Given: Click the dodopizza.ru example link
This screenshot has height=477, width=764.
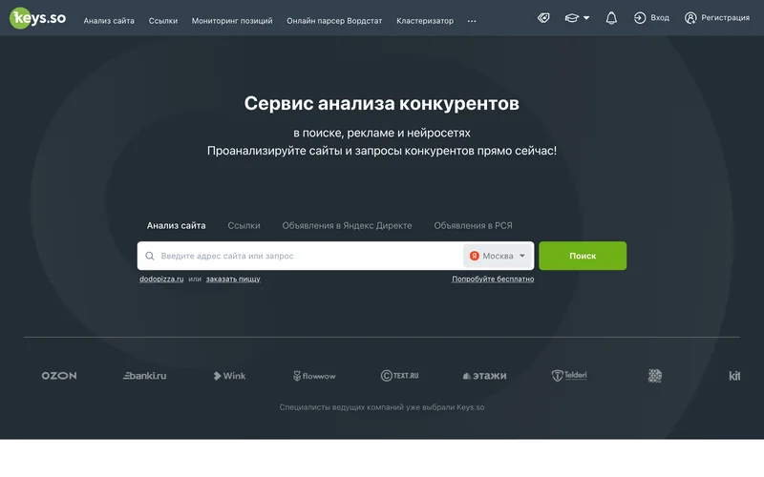Looking at the screenshot, I should pos(161,279).
